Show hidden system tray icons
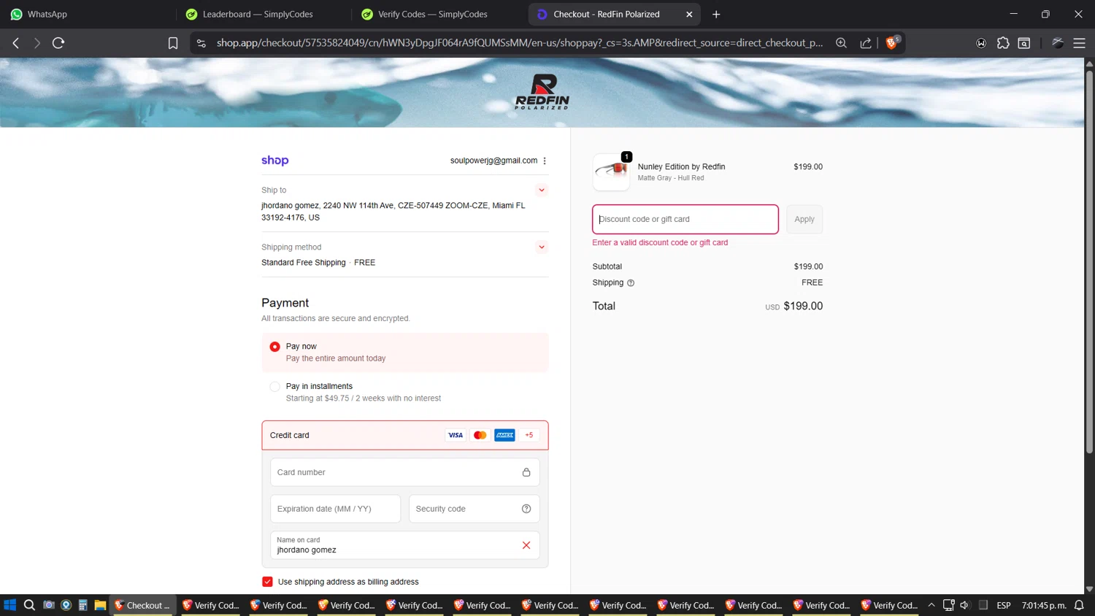1095x616 pixels. pyautogui.click(x=931, y=605)
